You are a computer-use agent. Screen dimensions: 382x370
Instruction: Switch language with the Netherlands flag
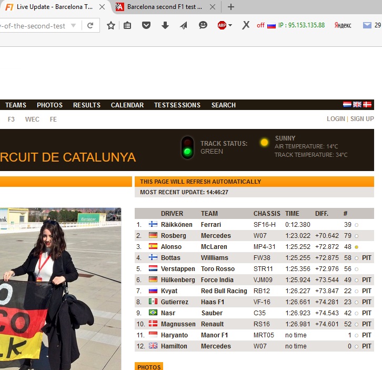click(x=347, y=105)
